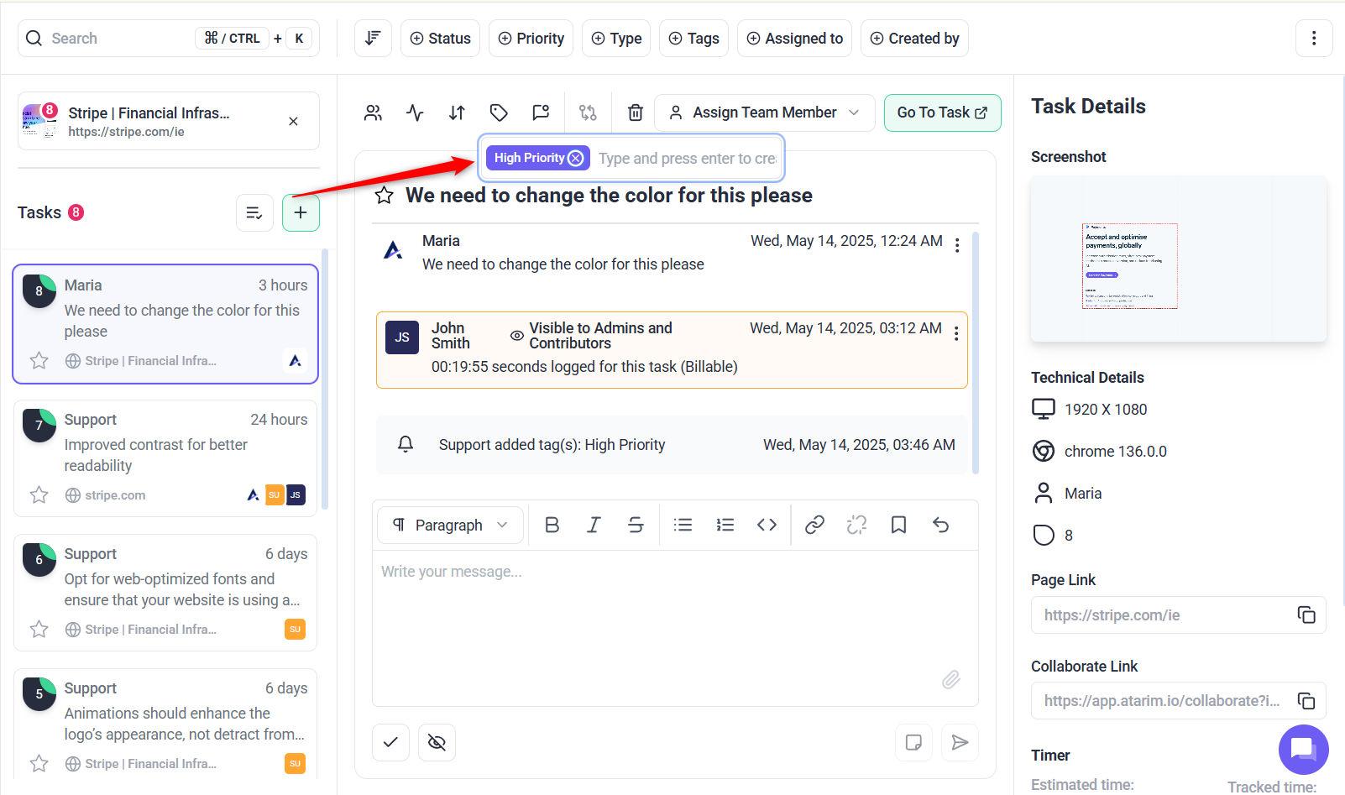
Task: Expand the Assign Team Member dropdown
Action: [764, 112]
